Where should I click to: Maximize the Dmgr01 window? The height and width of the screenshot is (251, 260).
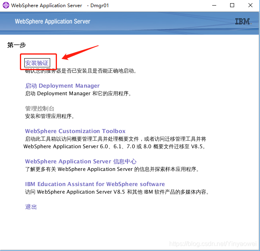(x=232, y=5)
